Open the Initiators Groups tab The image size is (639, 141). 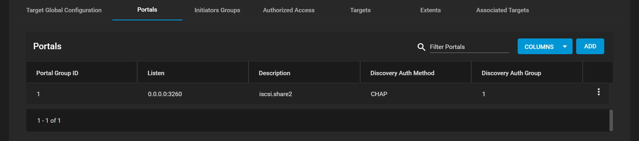[x=217, y=10]
